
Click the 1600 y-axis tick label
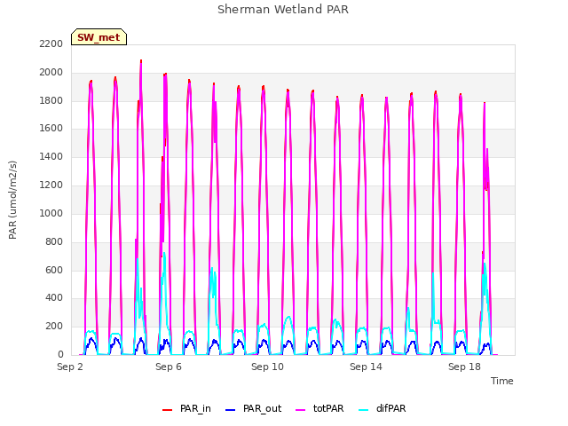(51, 128)
